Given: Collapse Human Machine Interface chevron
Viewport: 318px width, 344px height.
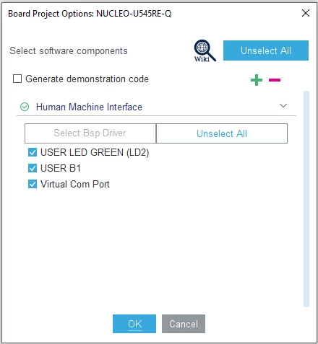Looking at the screenshot, I should (283, 105).
